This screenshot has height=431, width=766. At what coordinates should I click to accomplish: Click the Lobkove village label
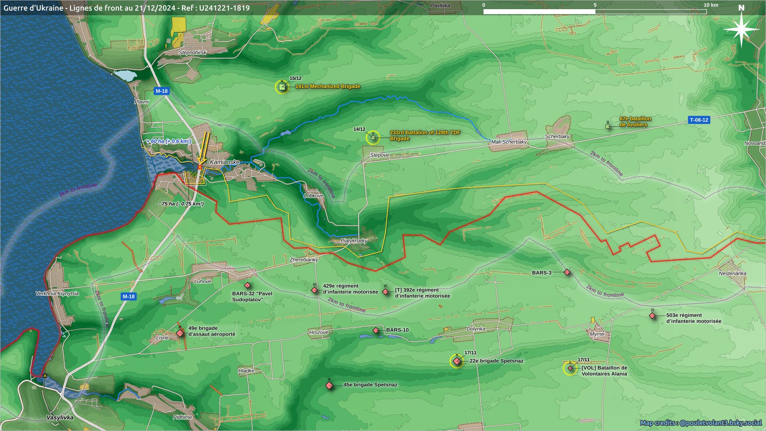click(314, 196)
